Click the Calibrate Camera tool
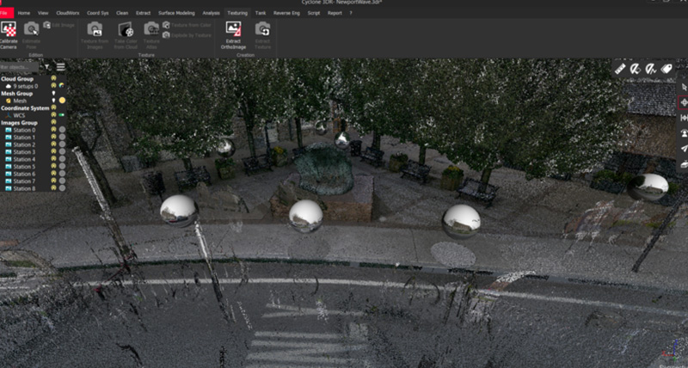 (x=9, y=34)
